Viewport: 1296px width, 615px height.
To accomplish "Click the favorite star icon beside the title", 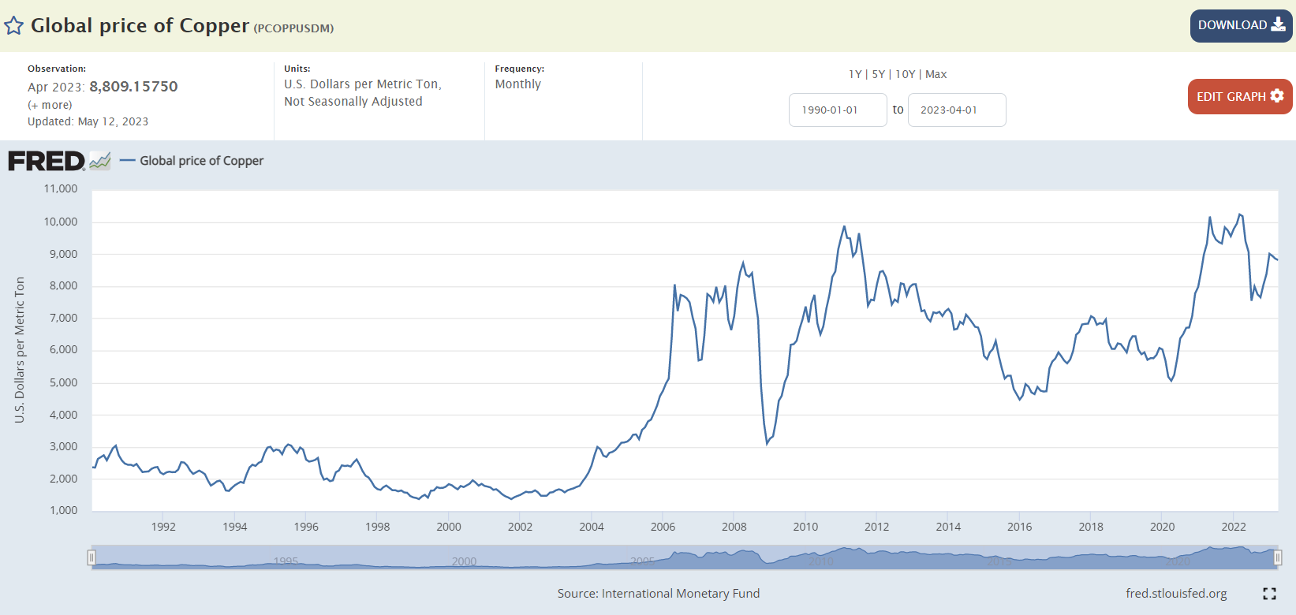I will click(x=13, y=26).
